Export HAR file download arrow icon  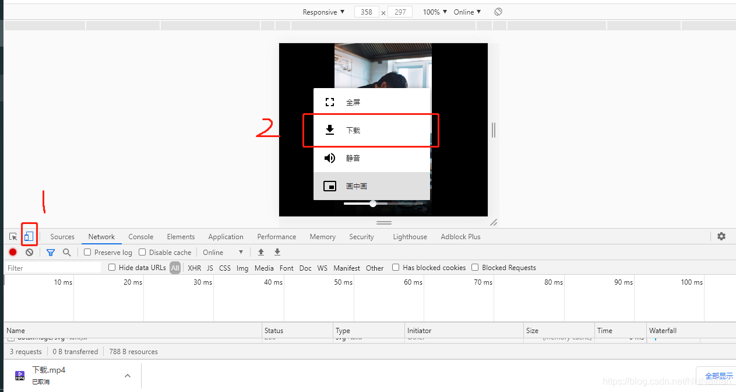click(x=277, y=252)
